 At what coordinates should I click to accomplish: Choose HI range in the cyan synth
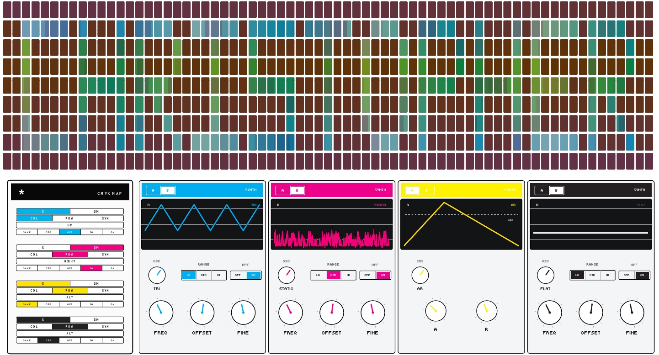tap(219, 275)
